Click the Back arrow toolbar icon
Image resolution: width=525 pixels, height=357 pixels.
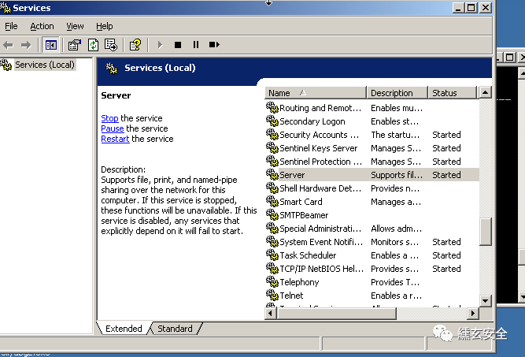[8, 45]
